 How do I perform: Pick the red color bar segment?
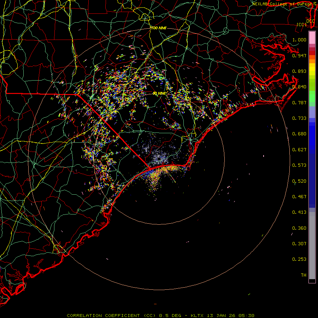click(312, 53)
